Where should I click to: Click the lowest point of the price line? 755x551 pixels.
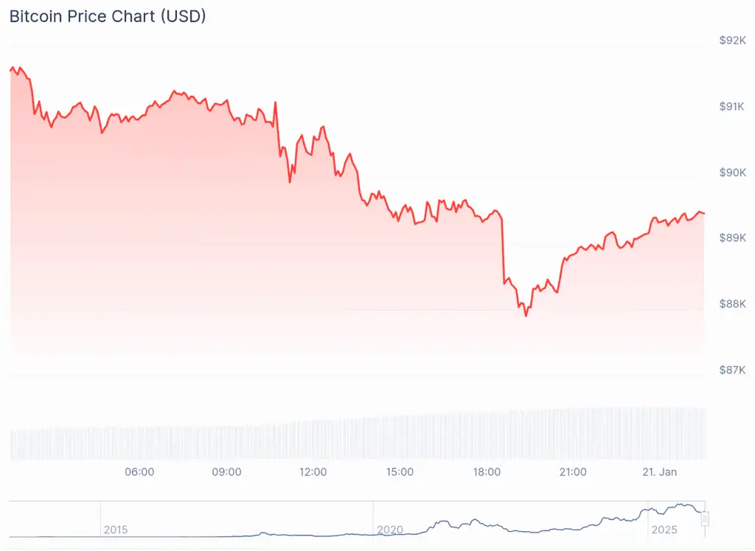pos(526,316)
